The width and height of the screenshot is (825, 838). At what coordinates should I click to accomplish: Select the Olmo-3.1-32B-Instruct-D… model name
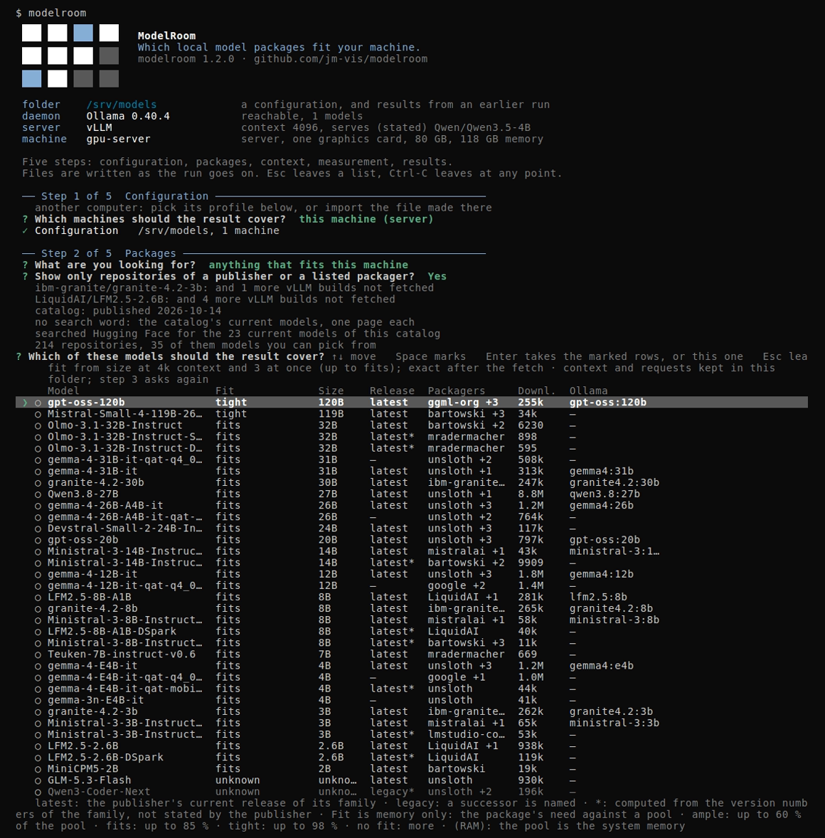125,448
